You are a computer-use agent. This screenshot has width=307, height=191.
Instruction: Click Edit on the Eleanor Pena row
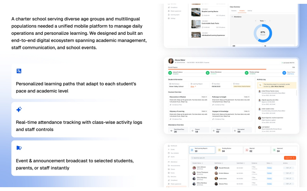[289, 184]
